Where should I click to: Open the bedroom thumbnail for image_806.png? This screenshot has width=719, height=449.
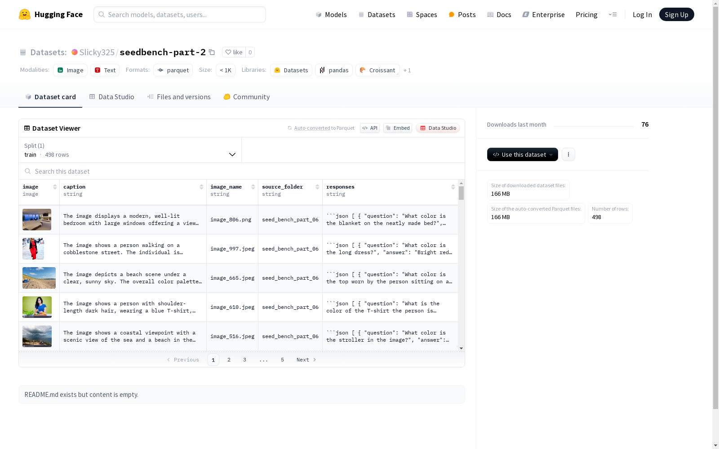coord(37,220)
